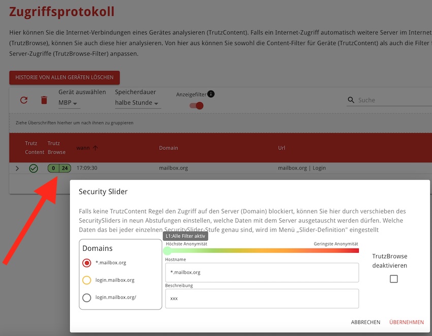The height and width of the screenshot is (336, 432).
Task: Click the sort arrow next to wann
Action: (x=95, y=148)
